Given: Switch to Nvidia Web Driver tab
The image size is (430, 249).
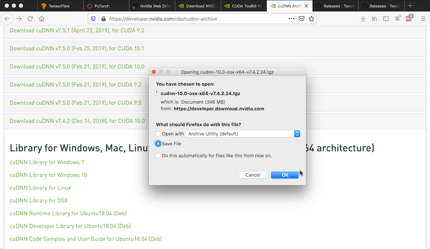Looking at the screenshot, I should pyautogui.click(x=152, y=6).
